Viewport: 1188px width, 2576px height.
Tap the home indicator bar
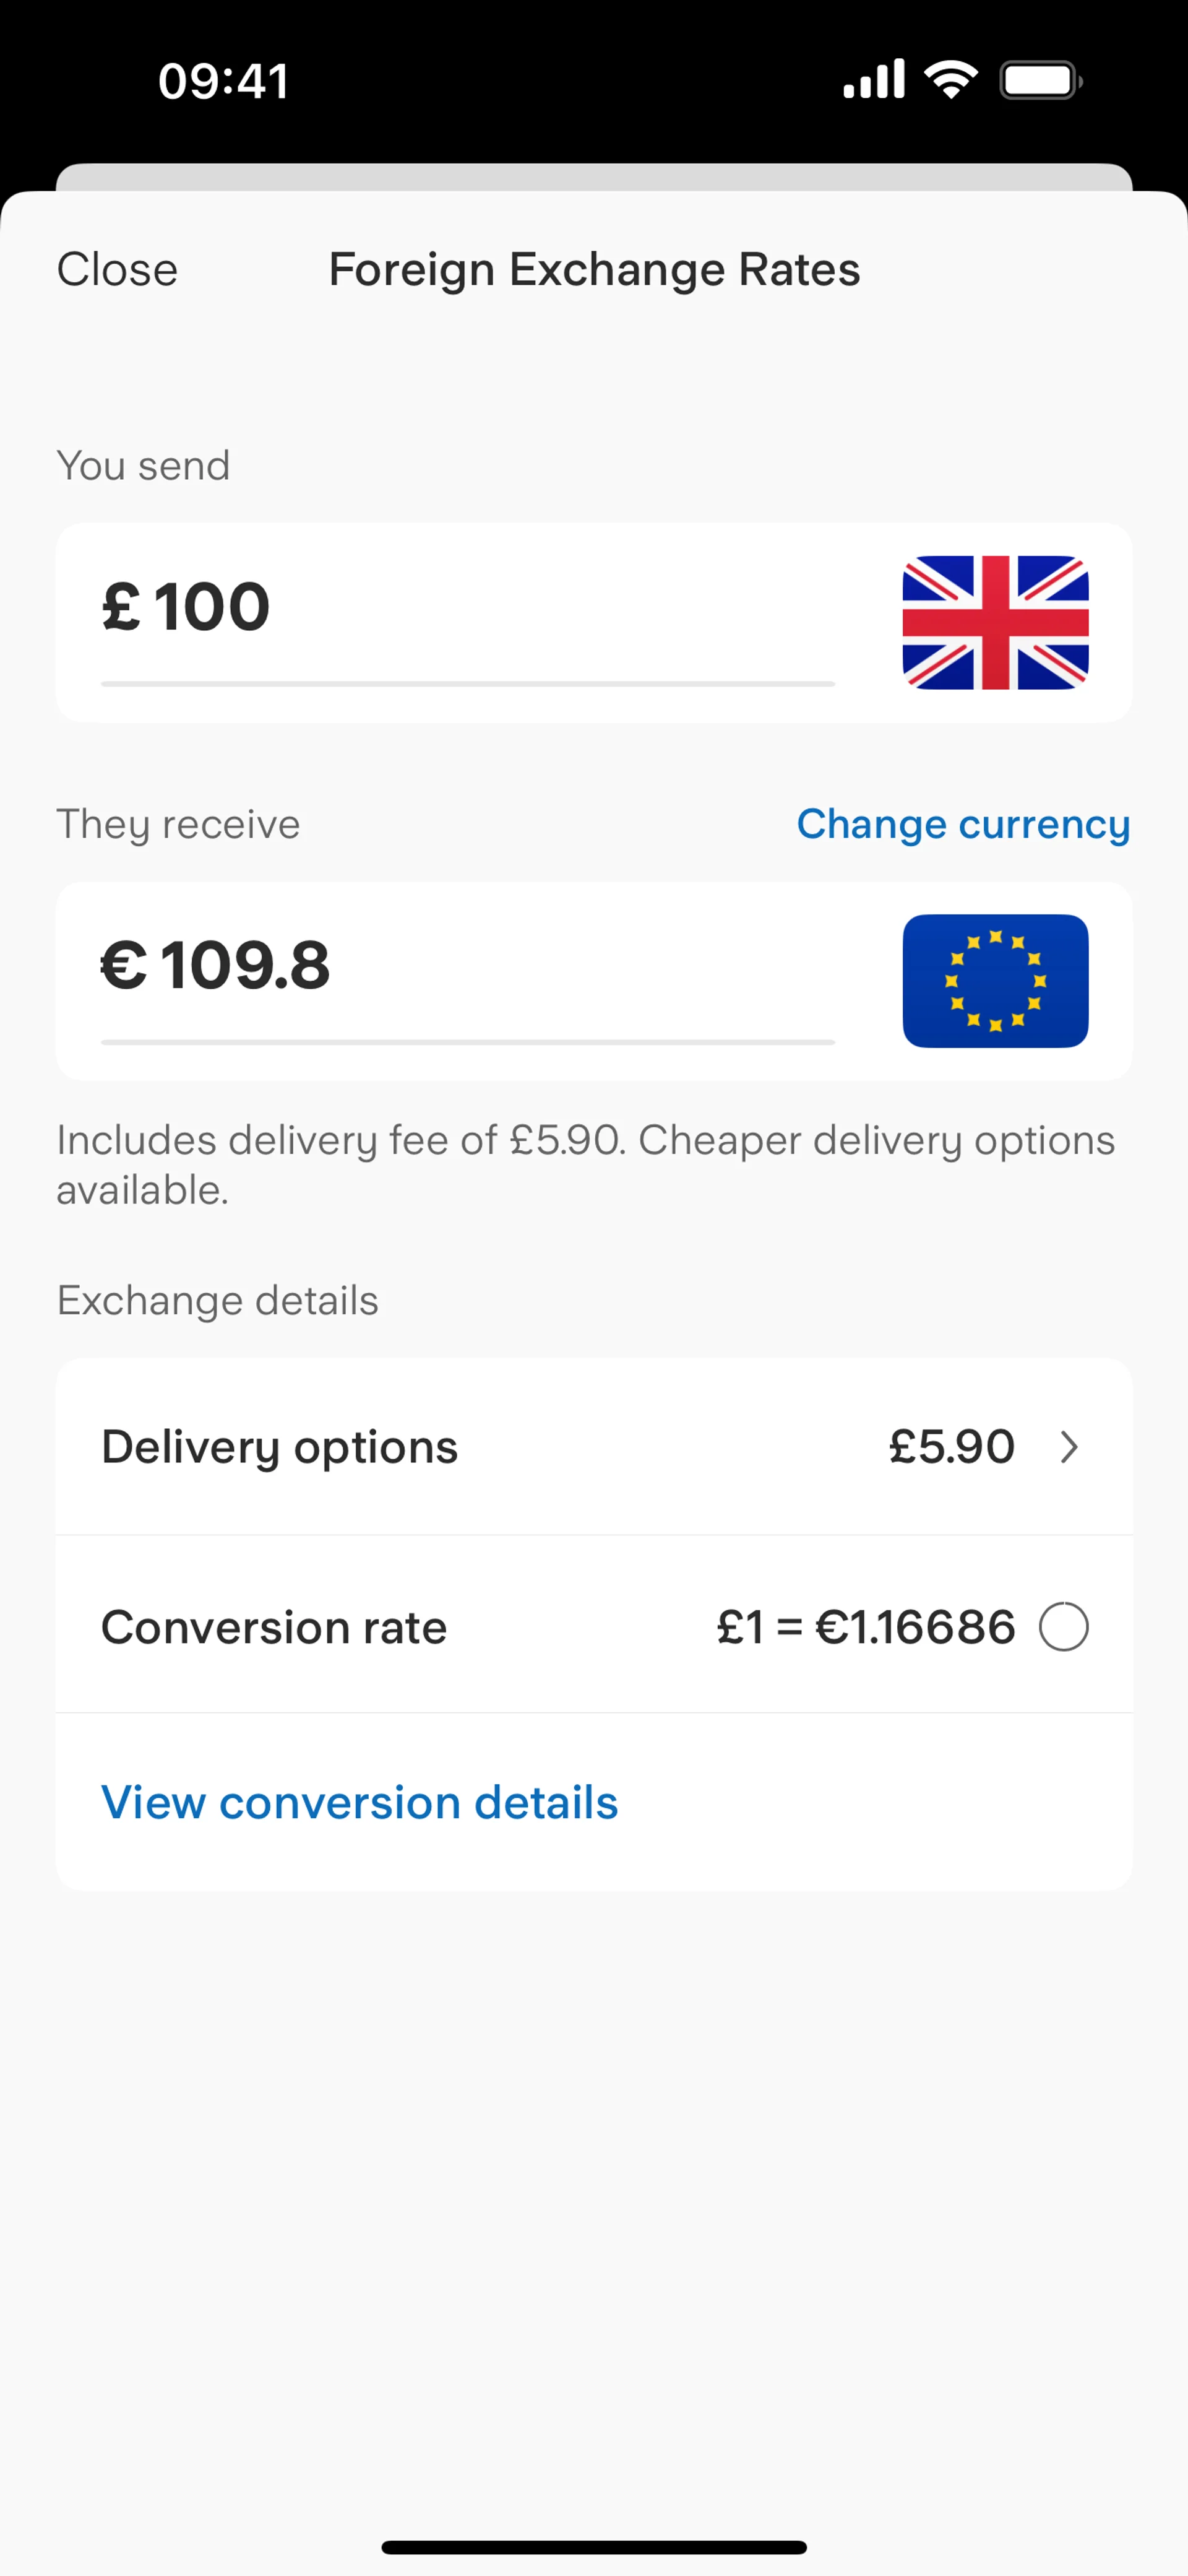coord(593,2546)
